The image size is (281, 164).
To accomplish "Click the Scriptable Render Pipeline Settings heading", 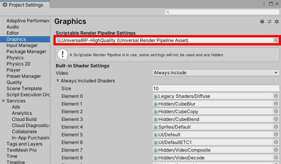I will coord(95,33).
